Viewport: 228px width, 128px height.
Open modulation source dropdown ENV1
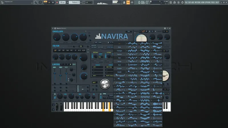click(x=97, y=76)
